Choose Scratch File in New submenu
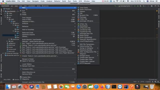 88,15
